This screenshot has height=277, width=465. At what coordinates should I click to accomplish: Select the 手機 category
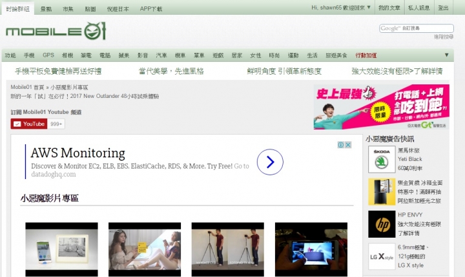click(x=29, y=55)
